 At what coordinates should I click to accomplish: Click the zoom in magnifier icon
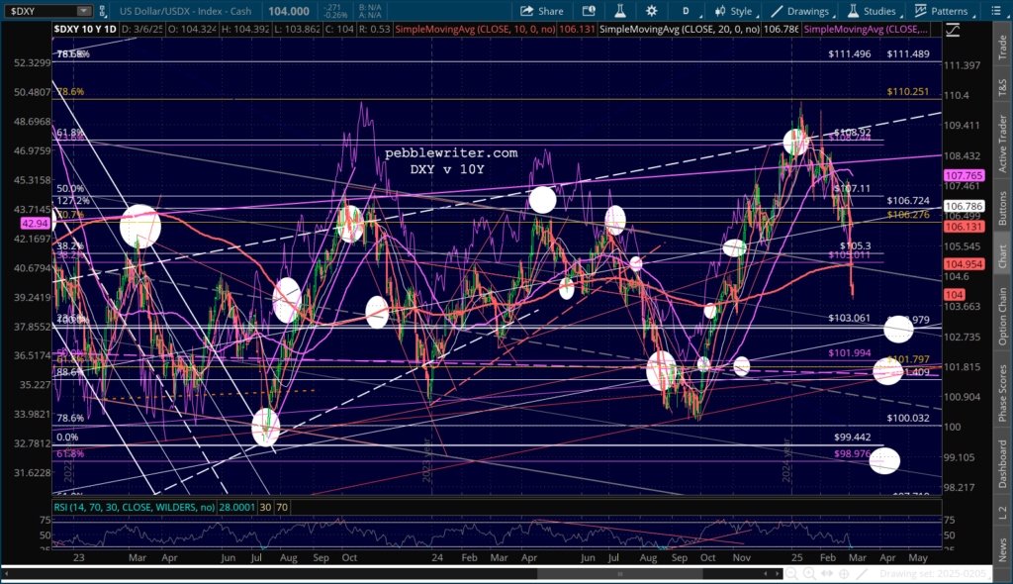click(809, 574)
